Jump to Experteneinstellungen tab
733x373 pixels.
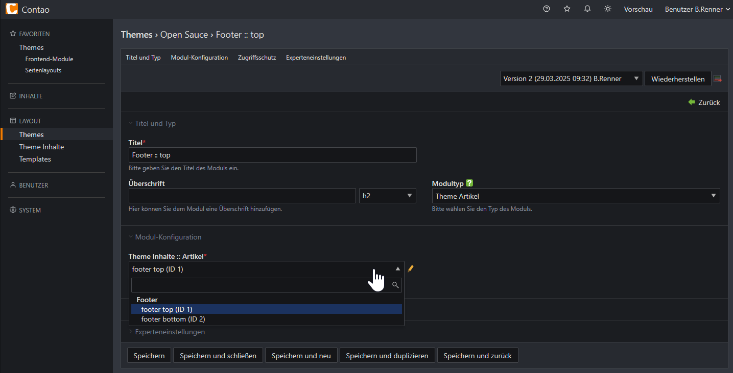[316, 58]
